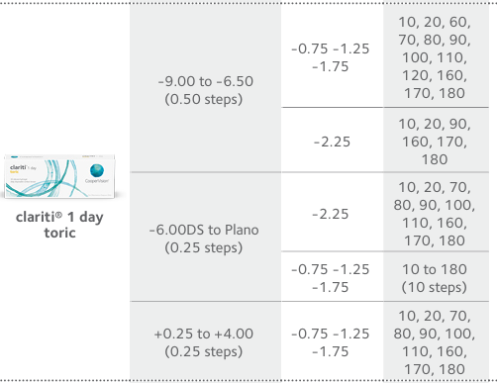This screenshot has width=497, height=383.
Task: Click the -9.00 to -6.50 power range cell
Action: click(x=205, y=90)
